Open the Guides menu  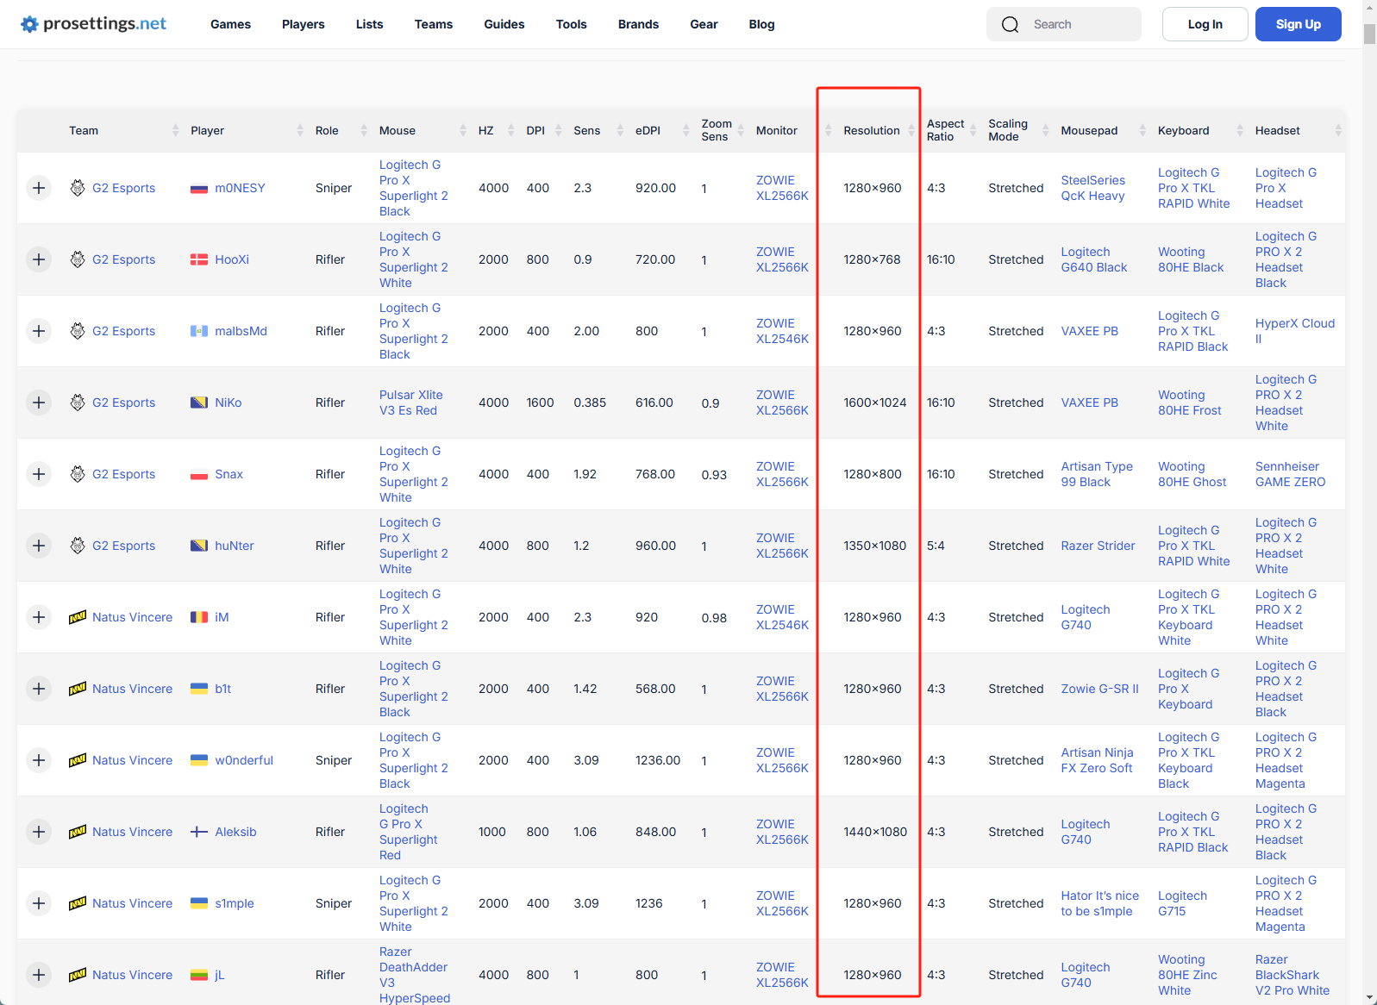(504, 24)
